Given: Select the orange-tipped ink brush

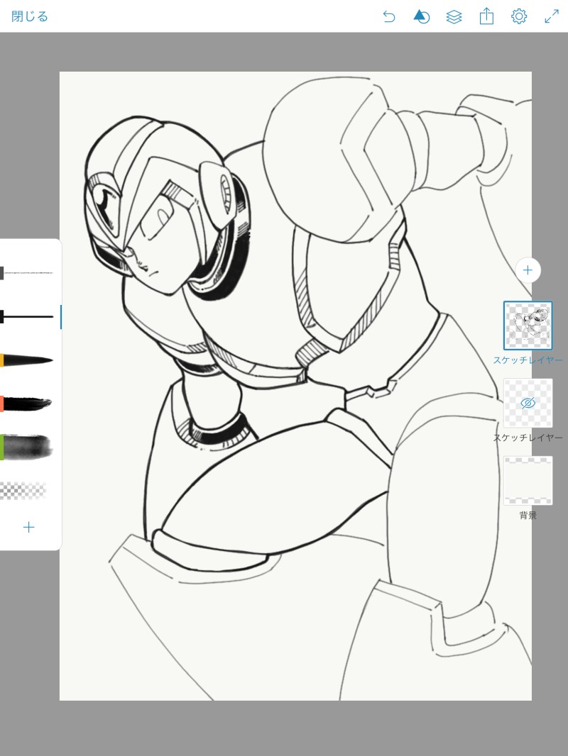Looking at the screenshot, I should pos(26,404).
